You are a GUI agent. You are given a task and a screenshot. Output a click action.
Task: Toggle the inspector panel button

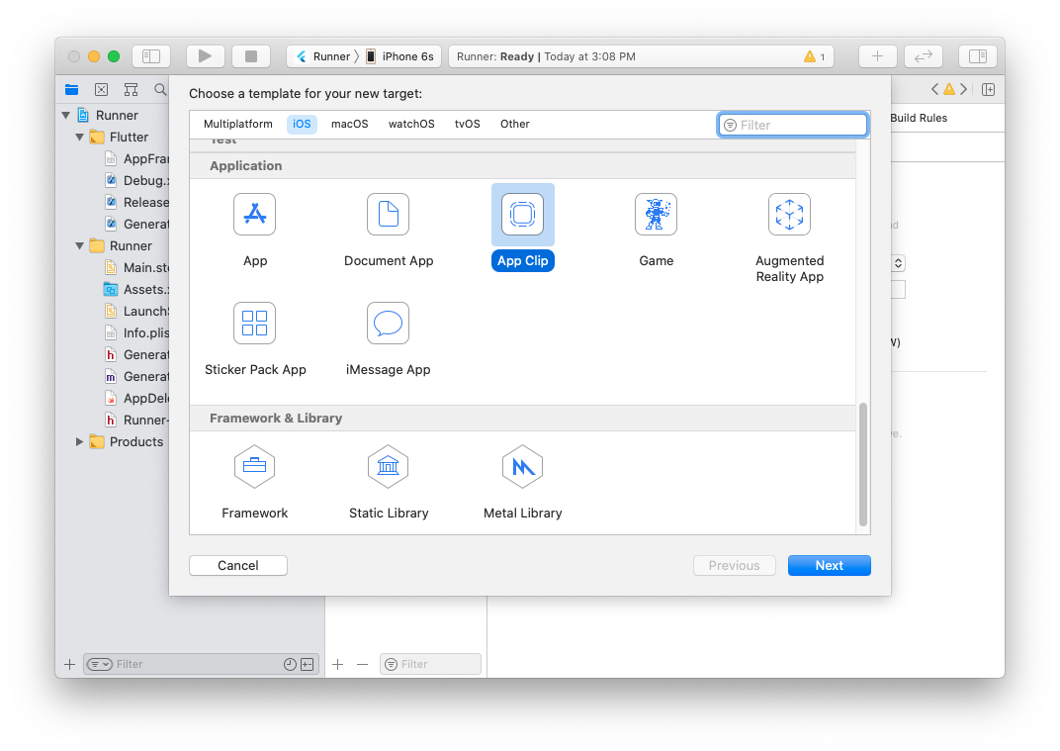pyautogui.click(x=977, y=56)
